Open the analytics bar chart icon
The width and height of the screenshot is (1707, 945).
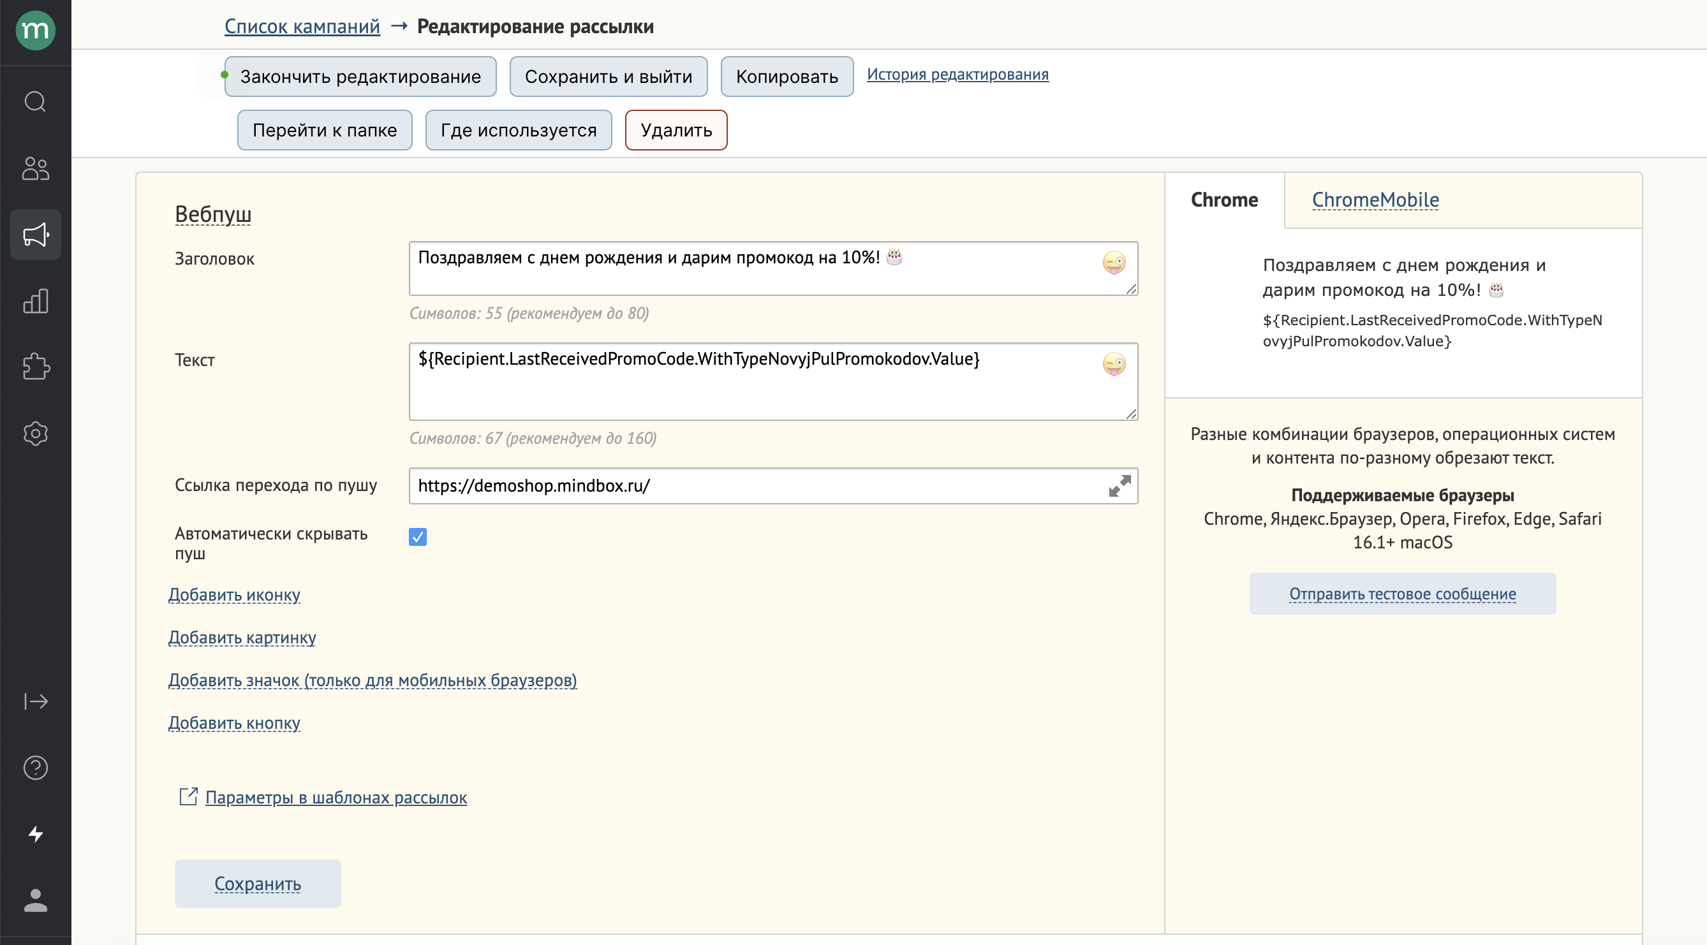pyautogui.click(x=35, y=300)
